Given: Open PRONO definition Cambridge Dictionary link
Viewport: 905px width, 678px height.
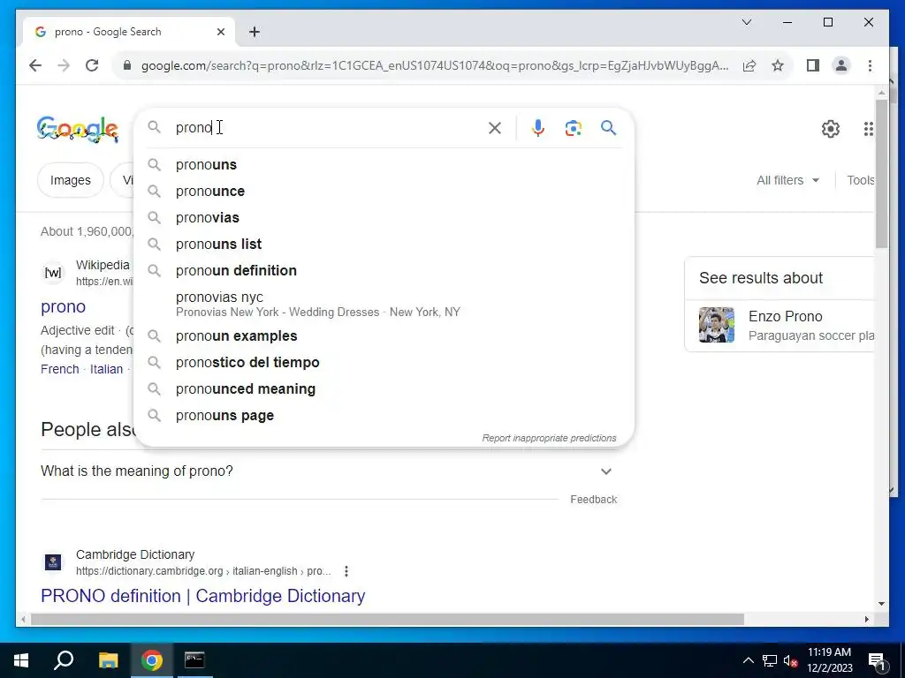Looking at the screenshot, I should tap(202, 596).
